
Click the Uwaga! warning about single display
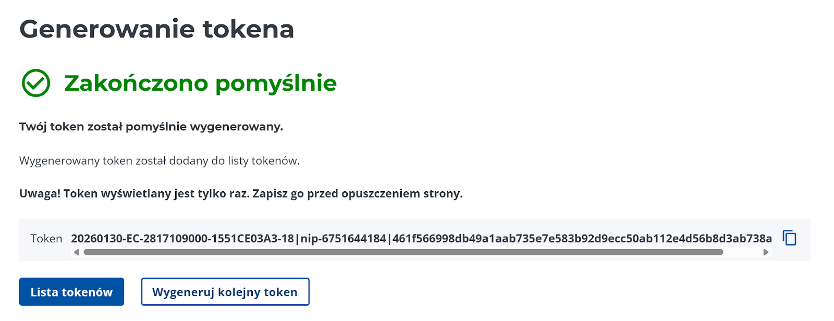[241, 194]
